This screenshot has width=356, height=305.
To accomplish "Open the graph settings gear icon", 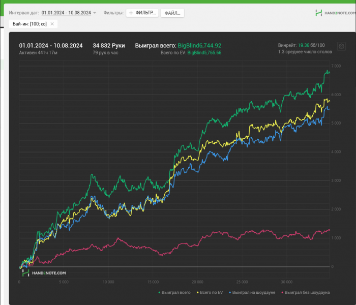I will click(x=341, y=46).
